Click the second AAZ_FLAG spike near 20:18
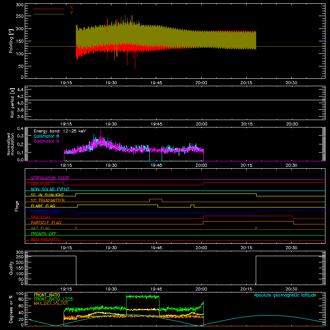 tap(256, 228)
